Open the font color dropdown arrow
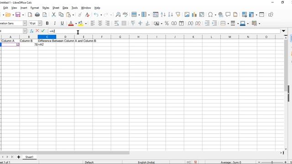Image resolution: width=292 pixels, height=164 pixels. coord(76,23)
